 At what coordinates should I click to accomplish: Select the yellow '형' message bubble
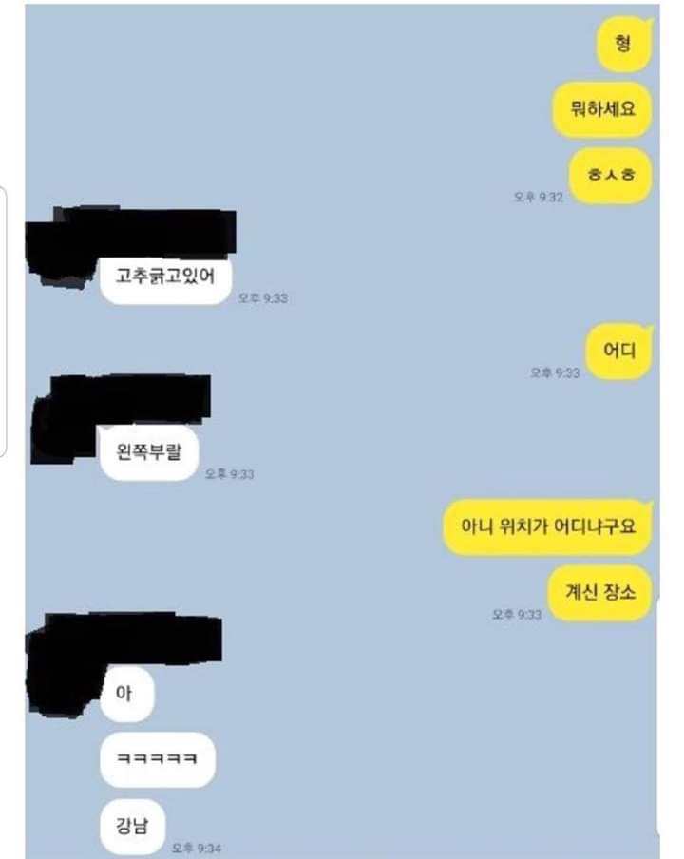624,44
